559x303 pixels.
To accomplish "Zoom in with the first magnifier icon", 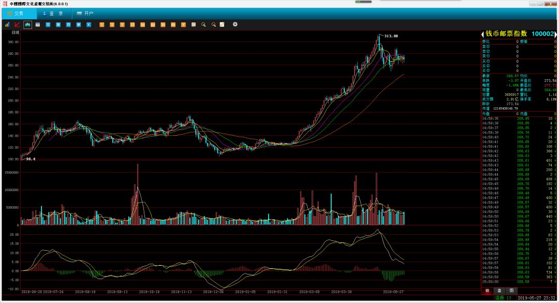I will (203, 25).
